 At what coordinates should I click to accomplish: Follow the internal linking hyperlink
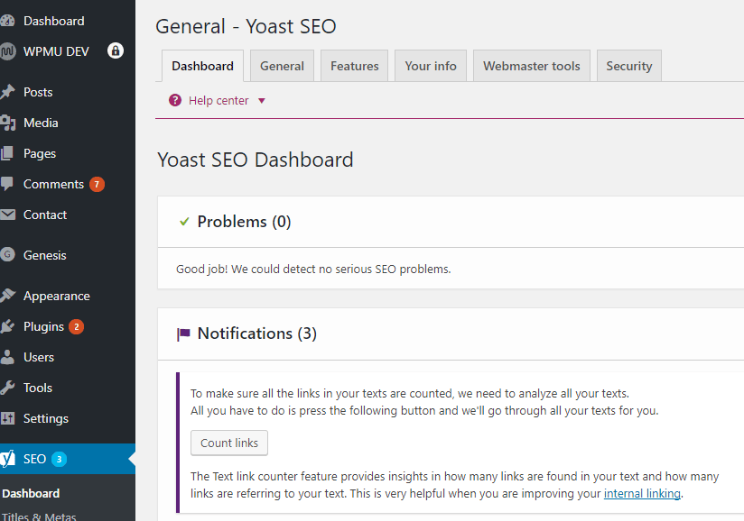[x=642, y=493]
